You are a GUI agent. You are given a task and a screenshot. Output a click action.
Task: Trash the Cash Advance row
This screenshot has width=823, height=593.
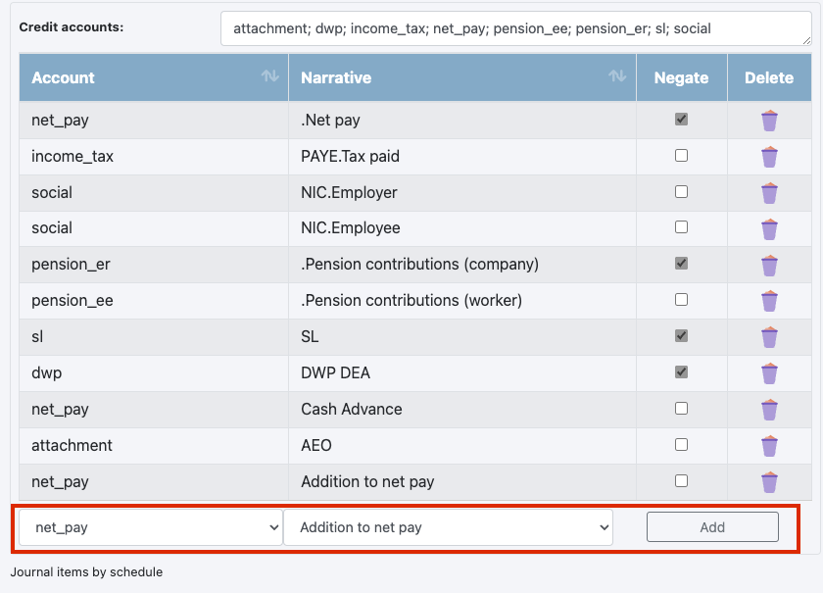click(x=769, y=409)
